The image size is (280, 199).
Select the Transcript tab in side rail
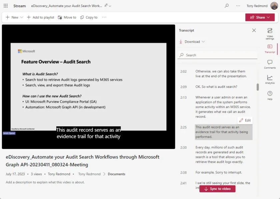click(x=270, y=49)
